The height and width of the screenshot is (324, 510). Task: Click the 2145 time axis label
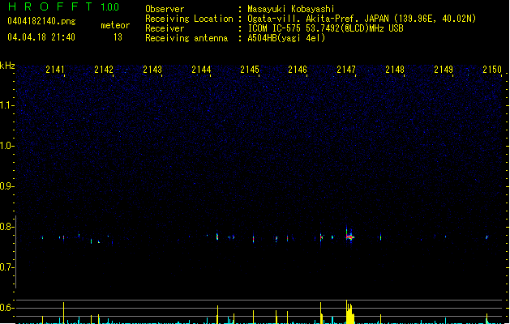[x=250, y=70]
